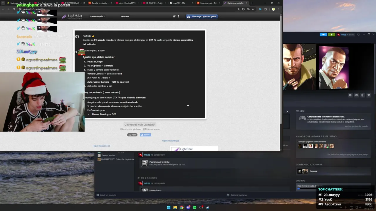Select the Ballad of Gay Tony artwork
Screen dimensions: 376x211
coord(334,67)
